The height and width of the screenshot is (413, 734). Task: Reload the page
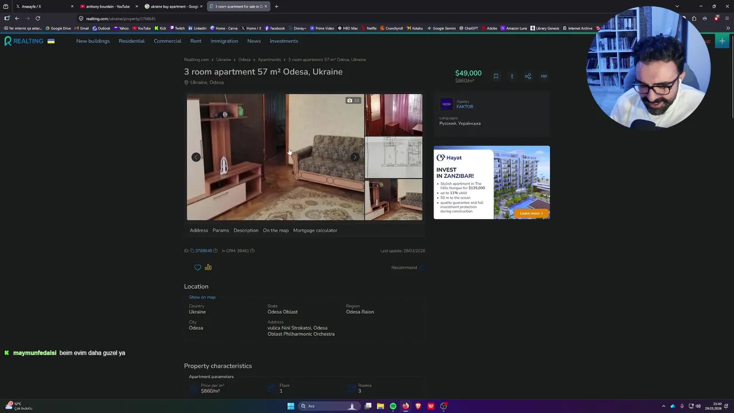(38, 18)
